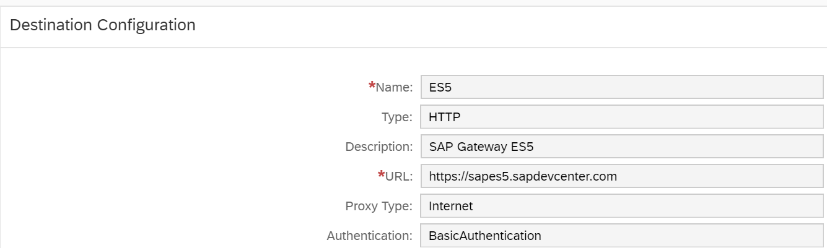Click the Authentication label

pos(370,236)
